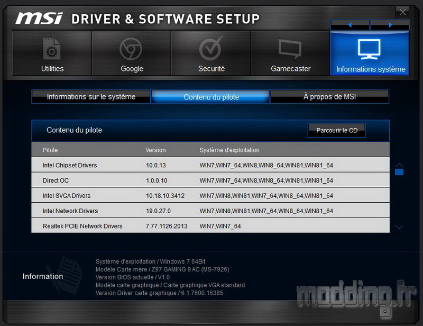This screenshot has width=423, height=326.
Task: Click the Pilote column header
Action: [50, 150]
